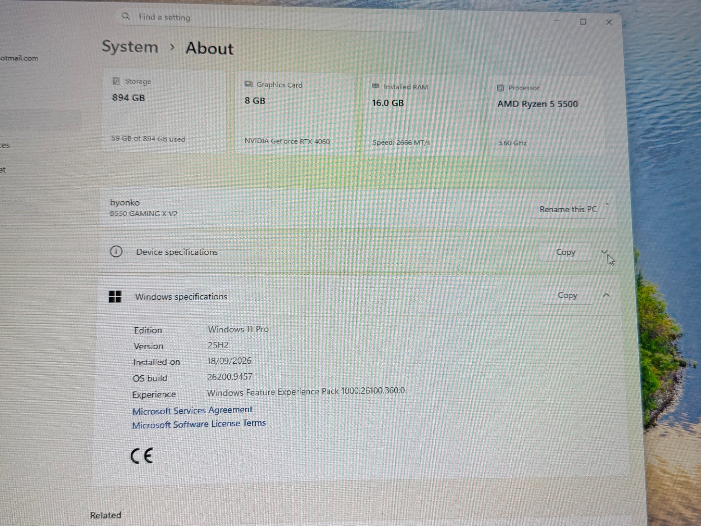The image size is (701, 526).
Task: Click the search magnifier icon
Action: tap(126, 16)
